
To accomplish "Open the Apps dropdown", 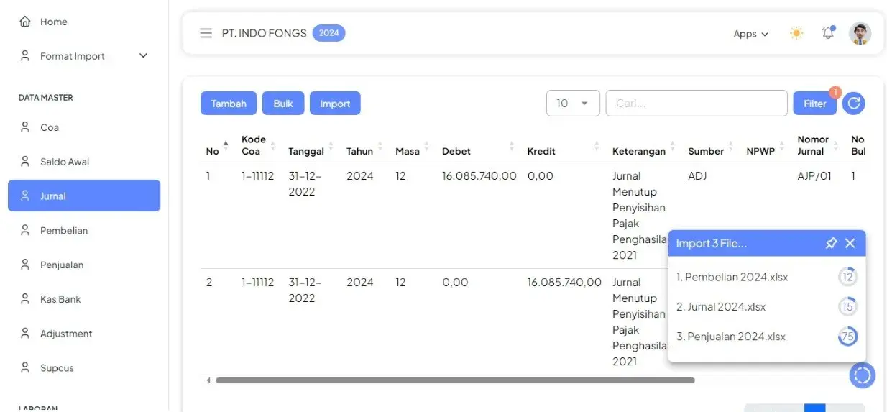I will 751,34.
